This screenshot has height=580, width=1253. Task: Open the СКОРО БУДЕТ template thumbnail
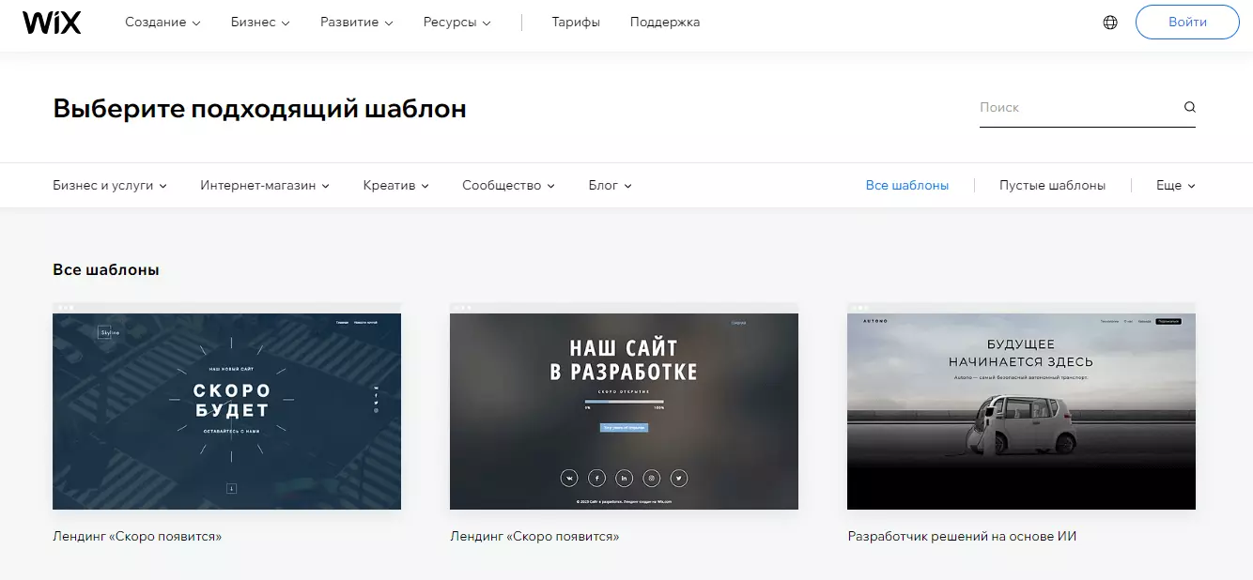(226, 406)
